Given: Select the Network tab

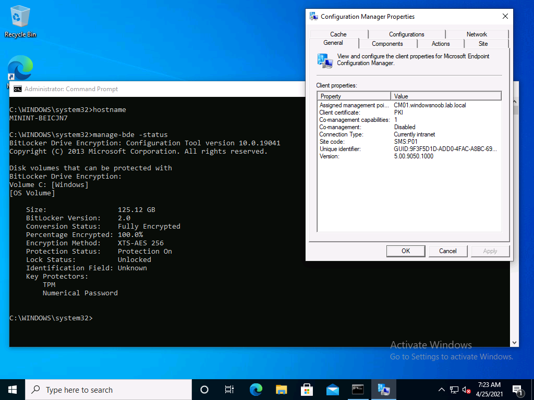Looking at the screenshot, I should [477, 34].
